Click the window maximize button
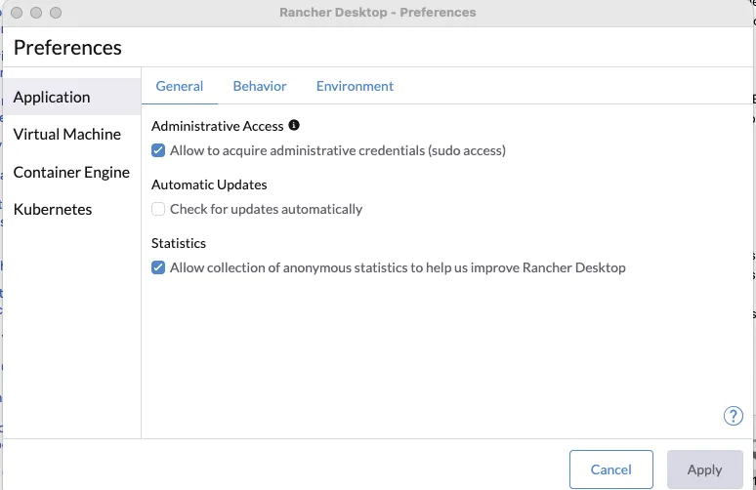The width and height of the screenshot is (756, 490). coord(56,13)
